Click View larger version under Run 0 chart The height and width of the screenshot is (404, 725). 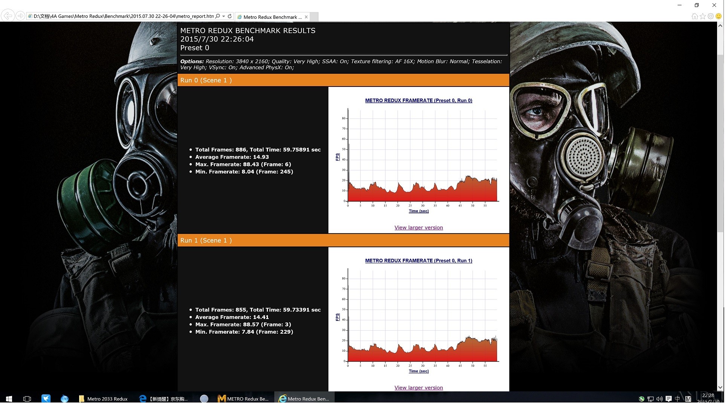click(419, 228)
